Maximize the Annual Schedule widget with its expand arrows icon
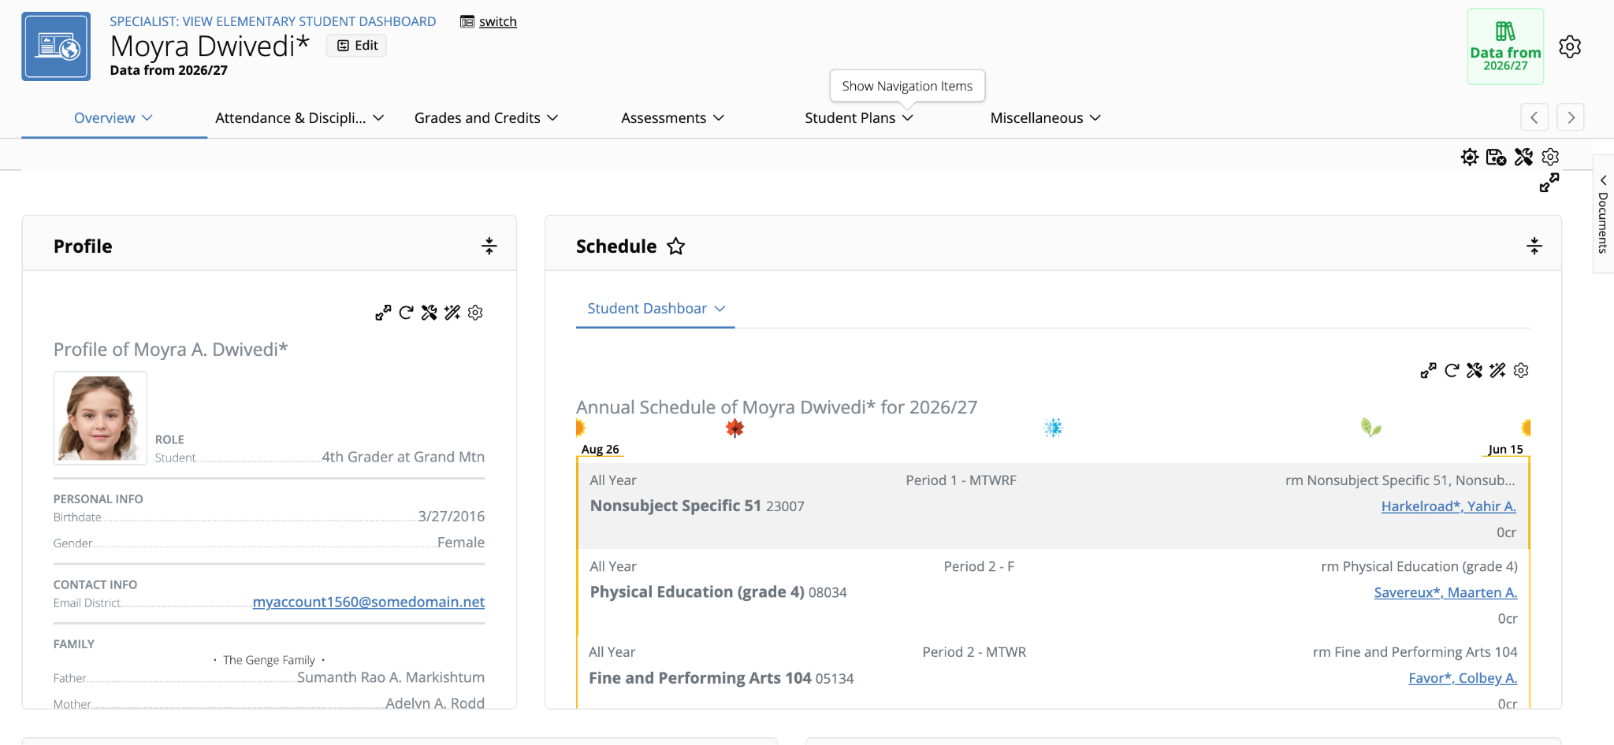Image resolution: width=1614 pixels, height=745 pixels. coord(1428,370)
